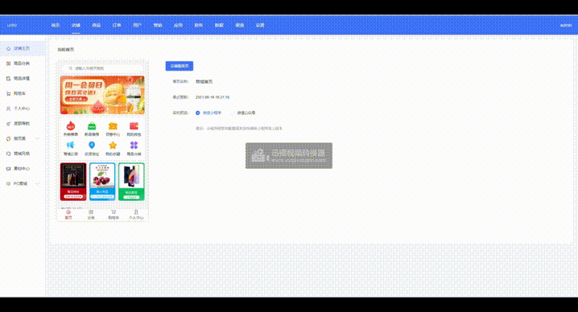Click the blue edit homepage button
Image resolution: width=578 pixels, height=312 pixels.
[180, 66]
